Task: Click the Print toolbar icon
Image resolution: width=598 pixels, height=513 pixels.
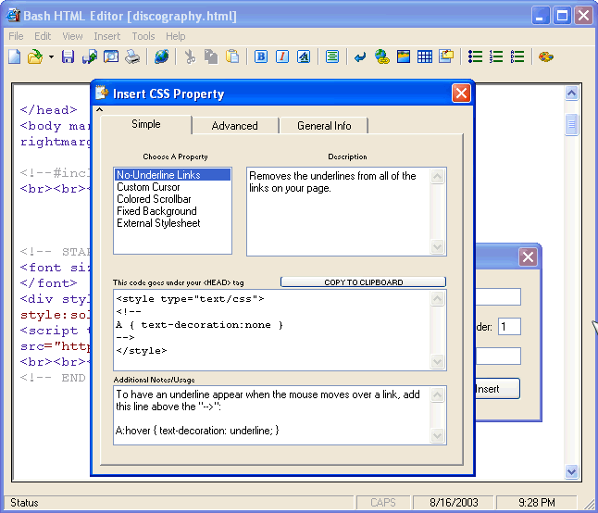Action: pos(132,56)
